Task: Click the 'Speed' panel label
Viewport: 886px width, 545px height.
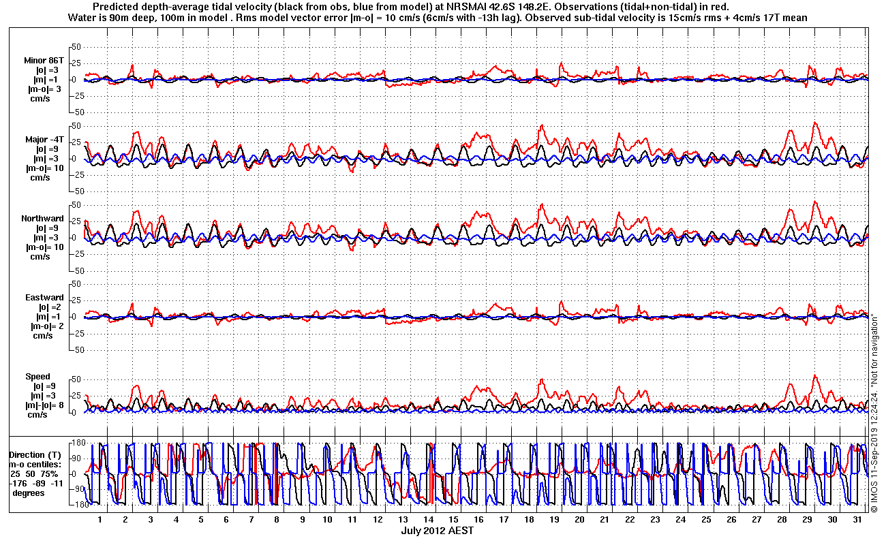Action: coord(38,377)
